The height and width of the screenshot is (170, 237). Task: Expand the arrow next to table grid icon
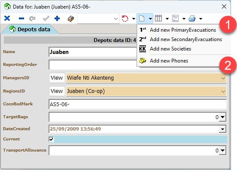coord(167,19)
